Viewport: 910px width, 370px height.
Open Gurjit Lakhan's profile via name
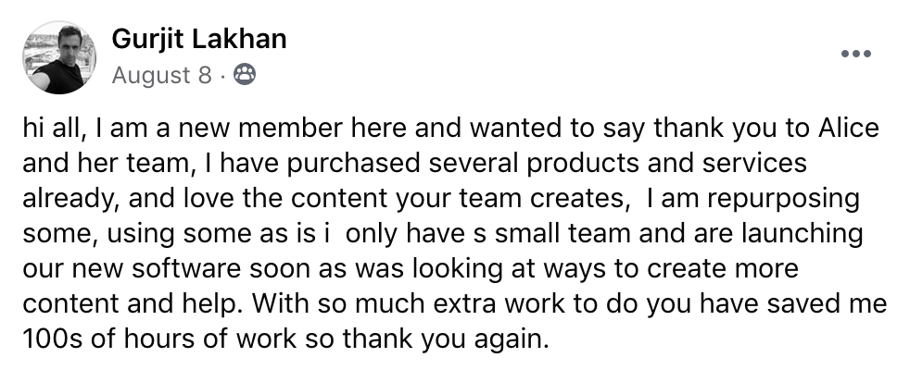pyautogui.click(x=199, y=39)
